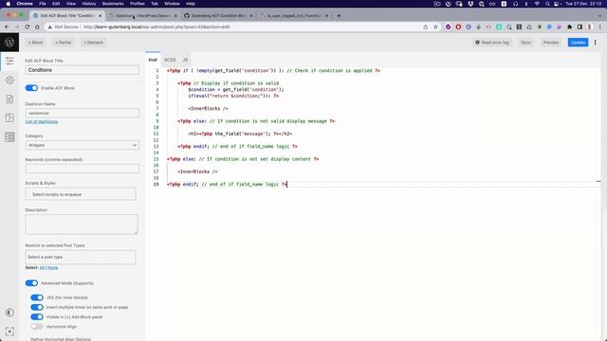Click the Dashicon Name input field
607x341 pixels.
(x=83, y=114)
